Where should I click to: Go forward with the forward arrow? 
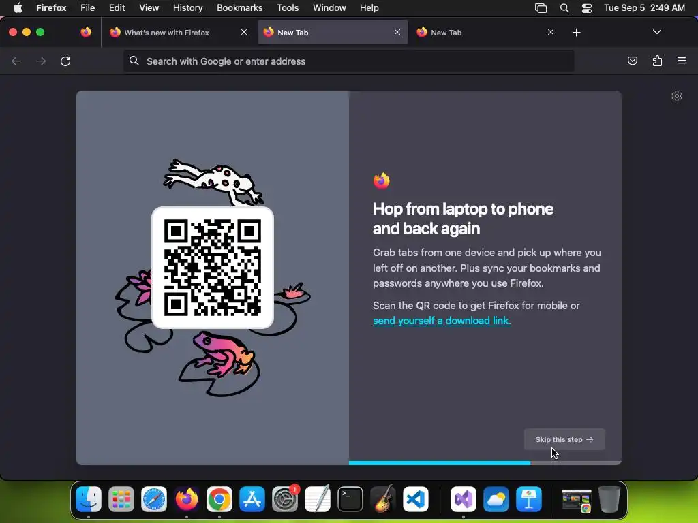point(41,61)
